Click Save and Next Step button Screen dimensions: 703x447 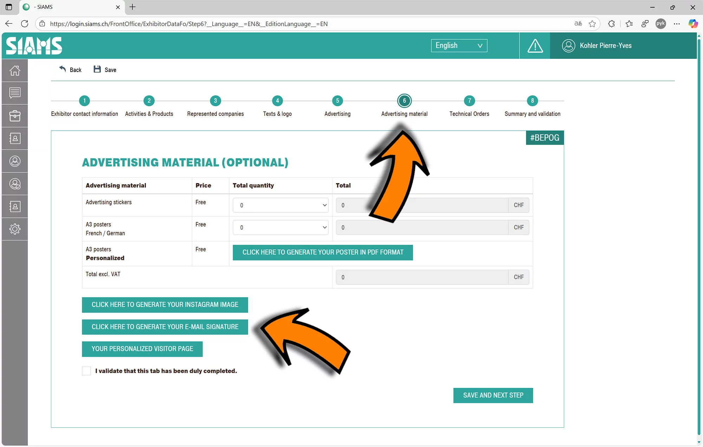coord(493,395)
